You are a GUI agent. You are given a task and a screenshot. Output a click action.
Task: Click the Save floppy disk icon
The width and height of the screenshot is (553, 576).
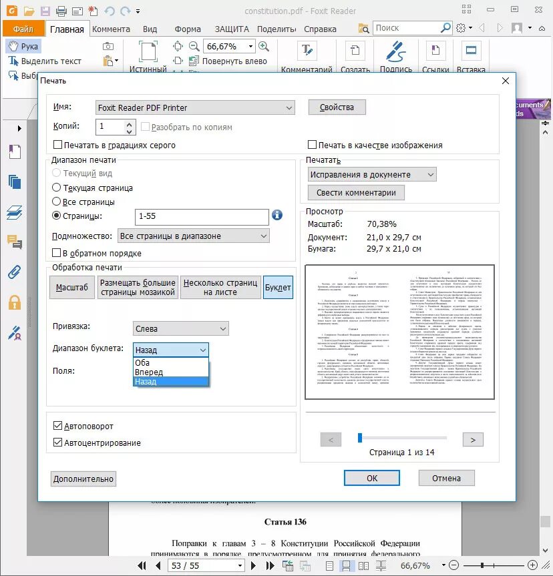[x=45, y=11]
